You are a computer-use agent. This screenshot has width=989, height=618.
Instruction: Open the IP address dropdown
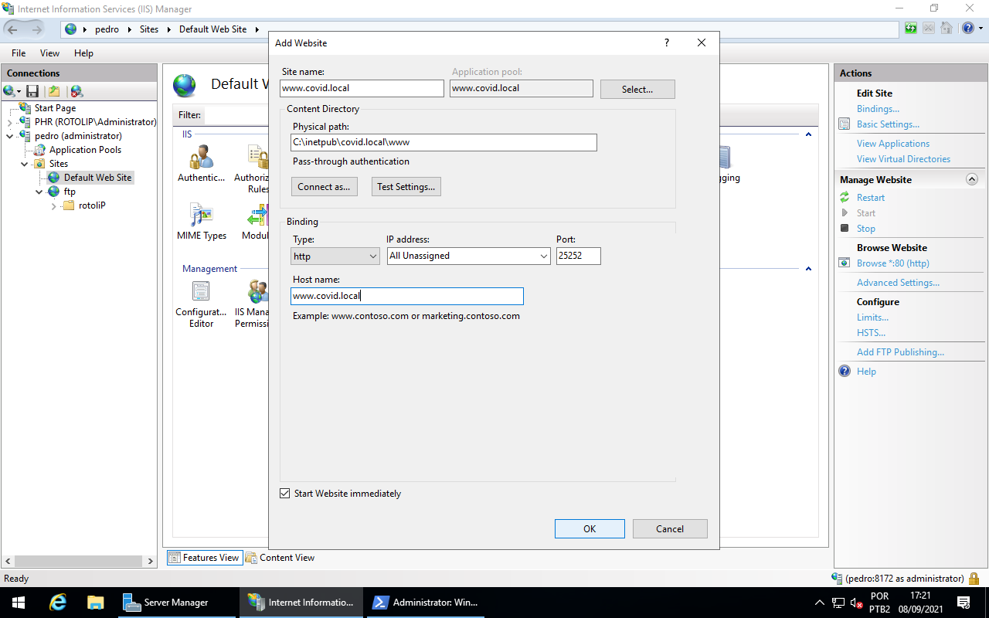coord(542,256)
